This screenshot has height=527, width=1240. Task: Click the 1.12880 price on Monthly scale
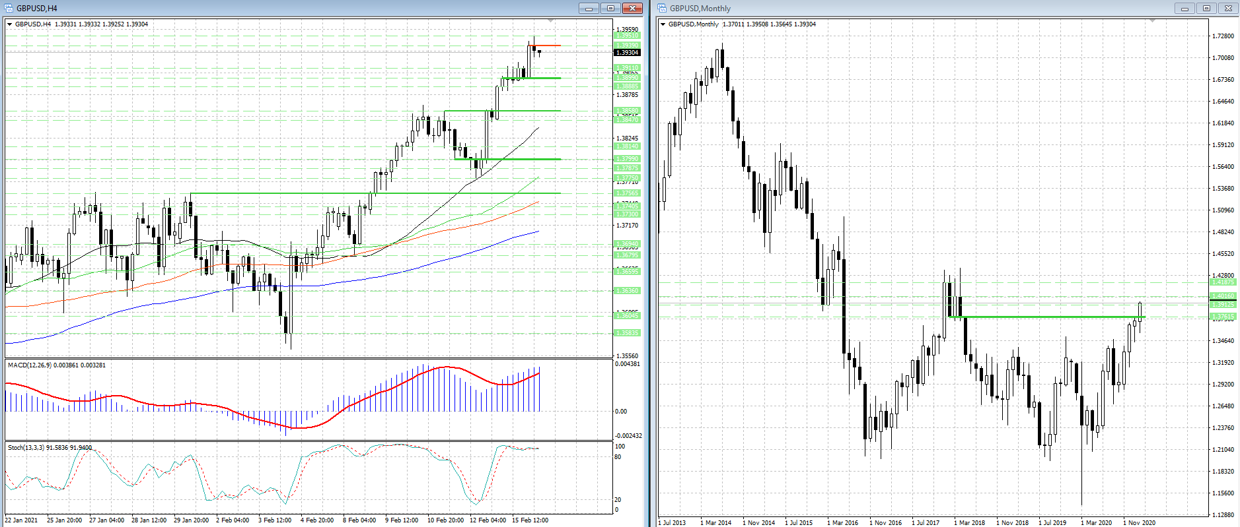pos(1223,515)
